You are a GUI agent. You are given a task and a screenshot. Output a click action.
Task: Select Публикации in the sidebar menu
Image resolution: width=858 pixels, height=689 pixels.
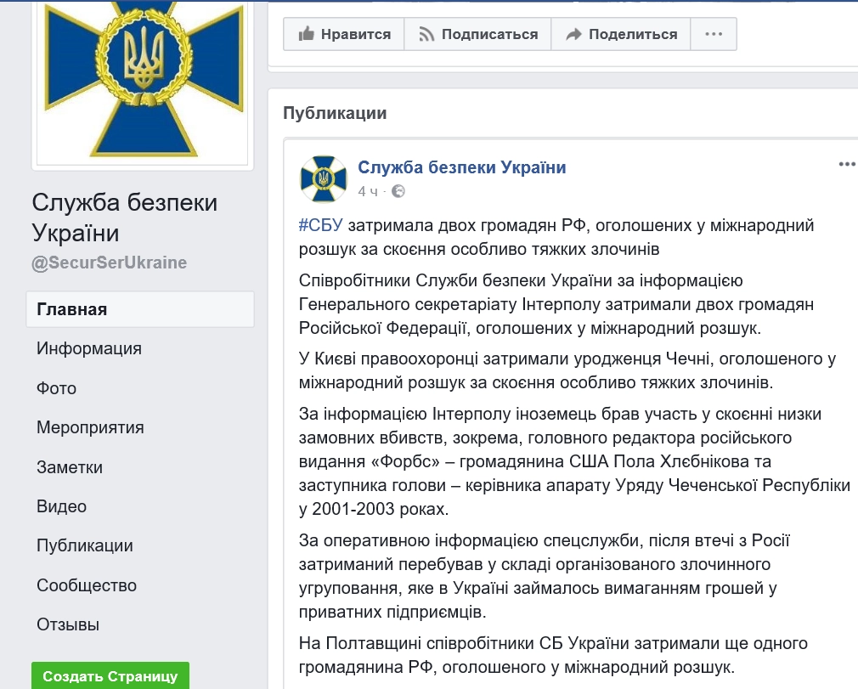click(x=85, y=545)
